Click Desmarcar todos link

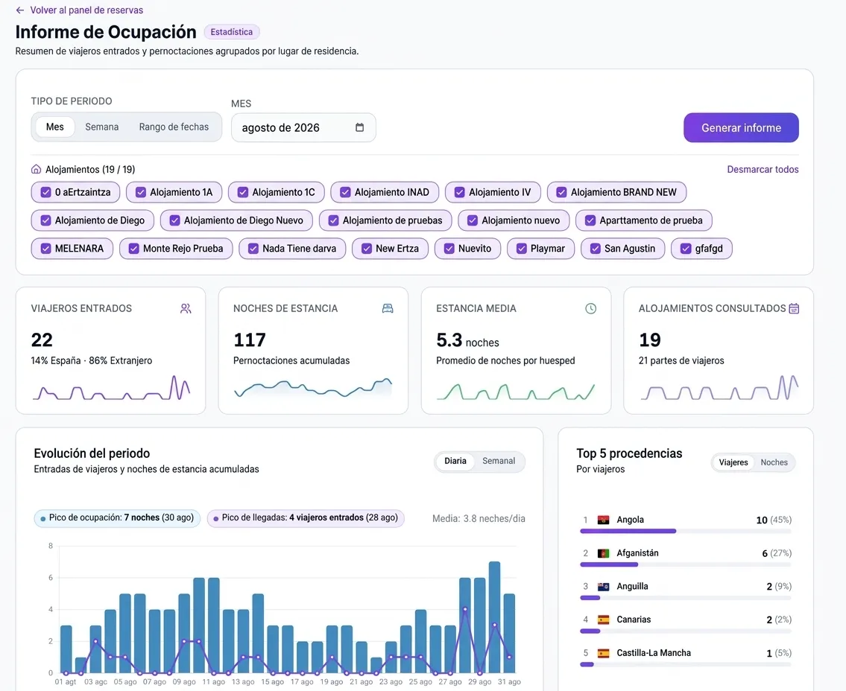pyautogui.click(x=763, y=169)
